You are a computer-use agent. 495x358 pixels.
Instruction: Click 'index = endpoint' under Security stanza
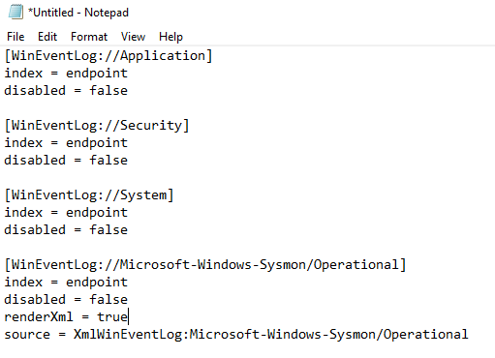point(66,143)
